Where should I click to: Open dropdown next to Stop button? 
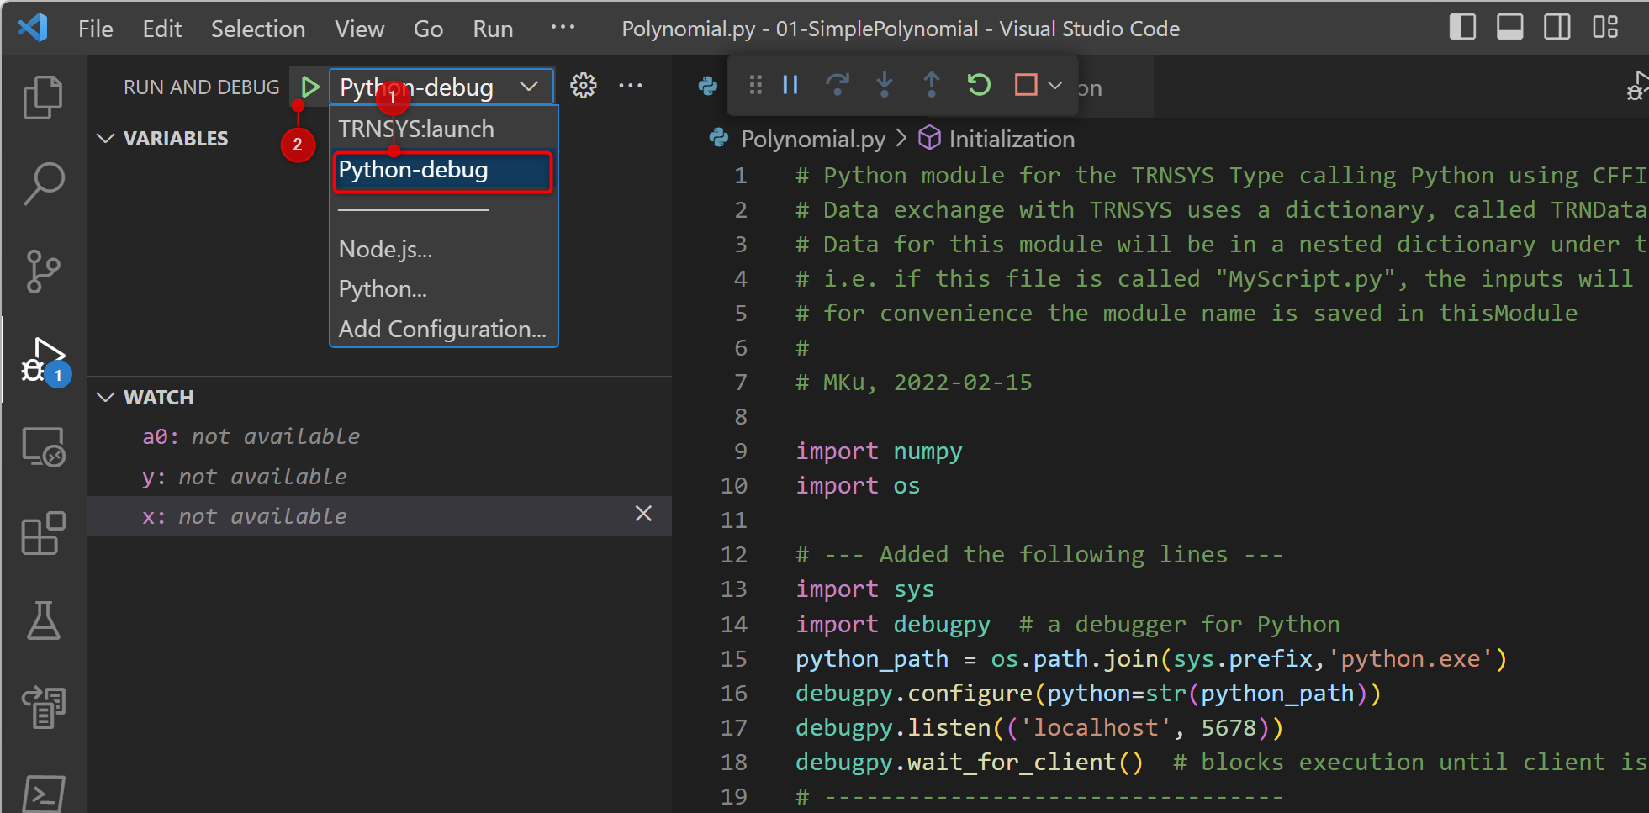[x=1055, y=85]
